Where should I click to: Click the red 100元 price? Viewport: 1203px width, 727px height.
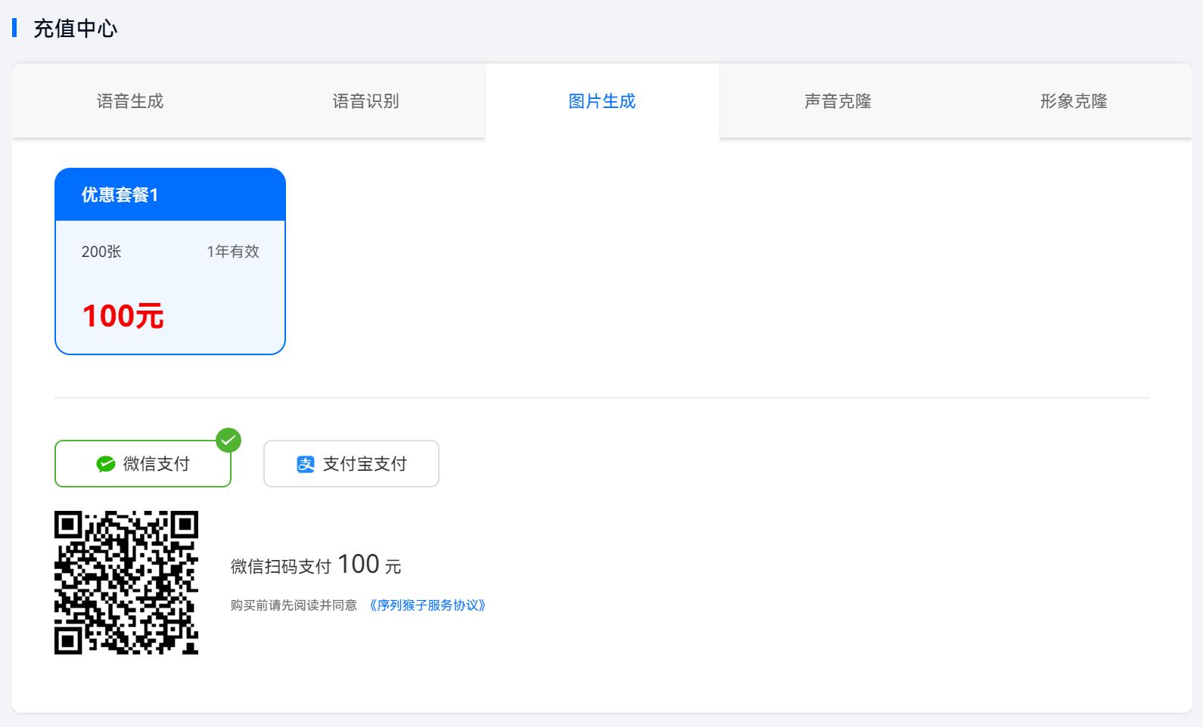(123, 316)
